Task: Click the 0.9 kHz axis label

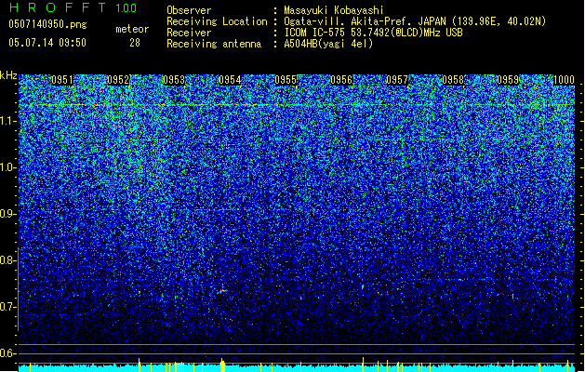Action: click(8, 214)
